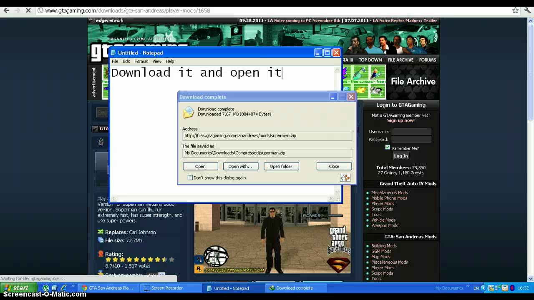Open GTA IV Script Mods link
The image size is (534, 300).
tap(382, 209)
